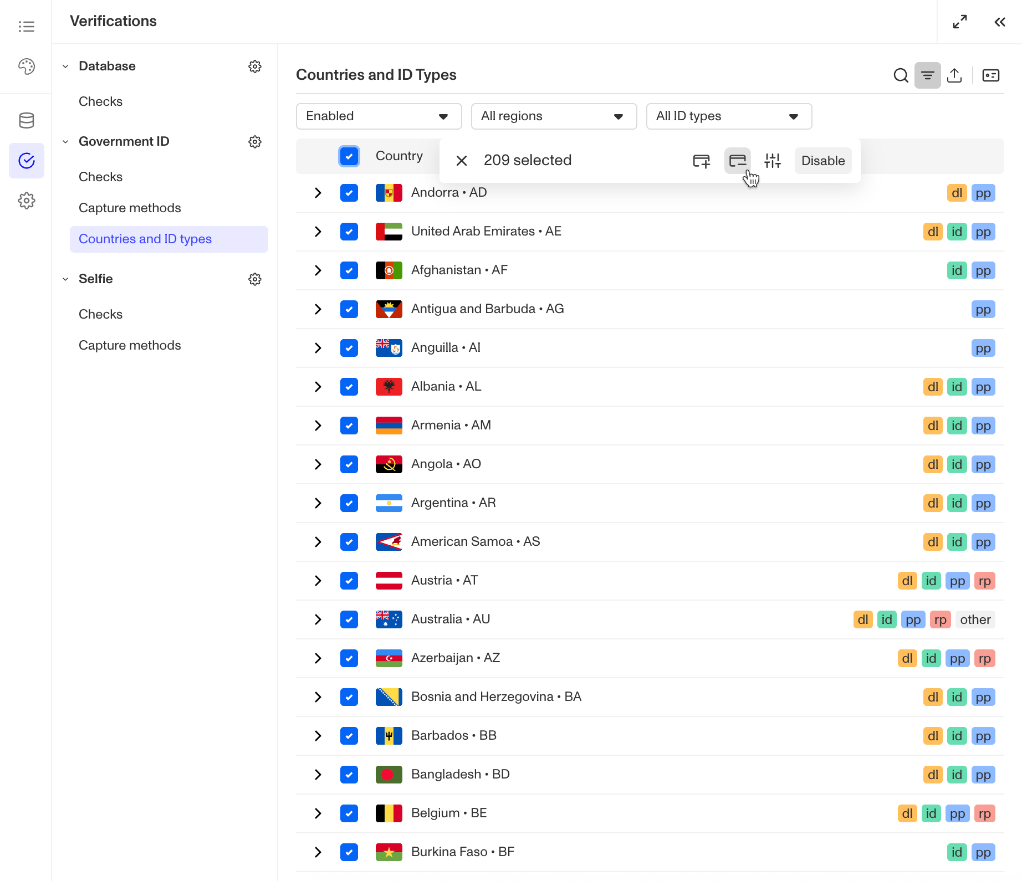
Task: Uncheck the Afghanistan row checkbox
Action: point(349,270)
